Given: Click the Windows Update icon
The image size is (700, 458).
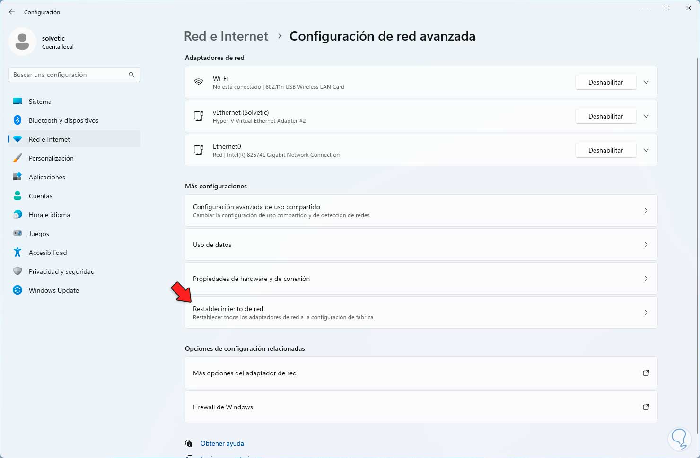Looking at the screenshot, I should click(17, 290).
